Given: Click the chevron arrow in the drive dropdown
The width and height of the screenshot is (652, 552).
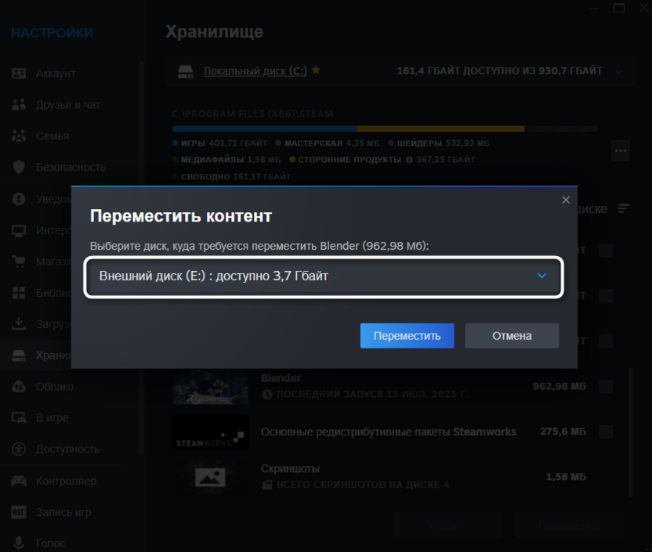Looking at the screenshot, I should pos(542,276).
